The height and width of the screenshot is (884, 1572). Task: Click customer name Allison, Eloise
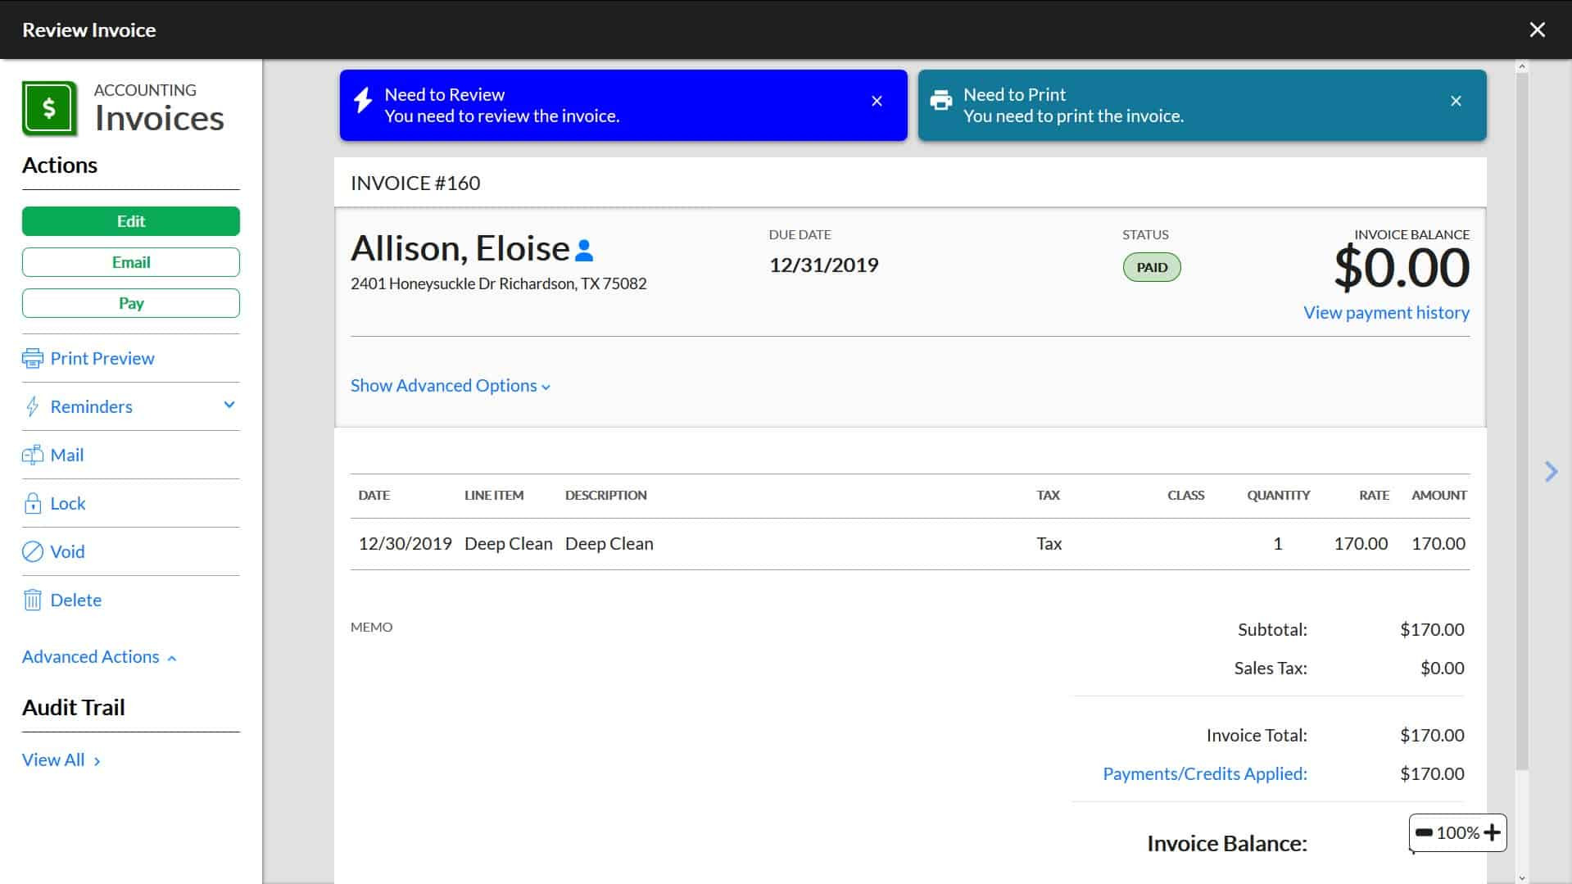coord(460,248)
